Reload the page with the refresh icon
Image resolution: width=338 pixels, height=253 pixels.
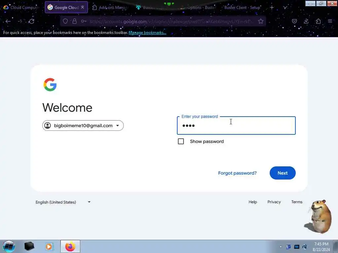[x=32, y=21]
